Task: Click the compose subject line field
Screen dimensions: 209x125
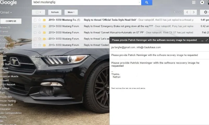Action: coord(159,55)
